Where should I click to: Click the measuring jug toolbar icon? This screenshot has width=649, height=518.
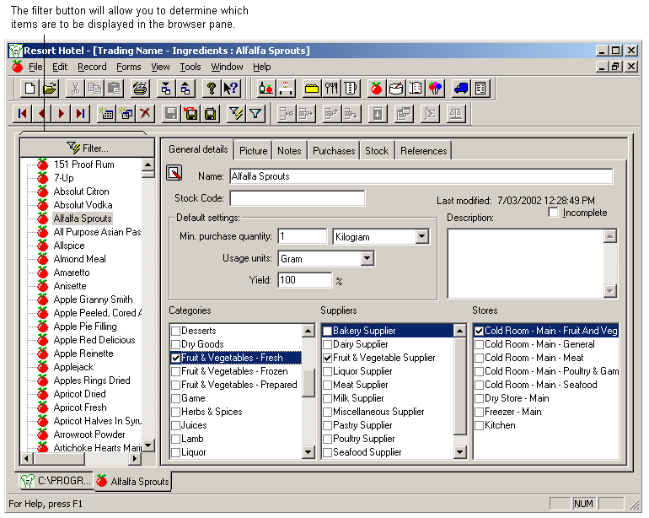click(351, 89)
